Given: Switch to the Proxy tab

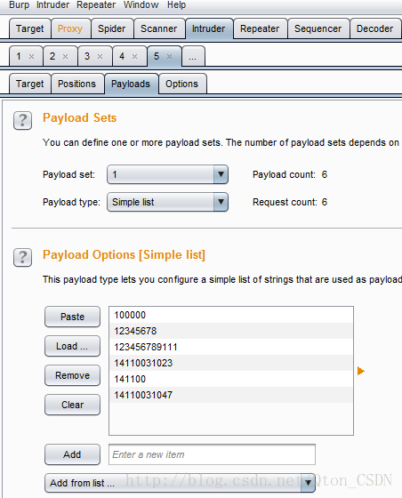Looking at the screenshot, I should tap(70, 28).
